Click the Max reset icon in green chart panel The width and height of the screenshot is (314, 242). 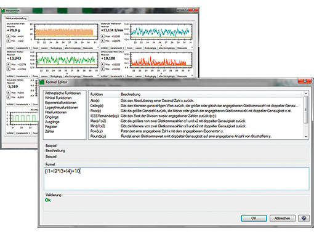[x=9, y=65]
